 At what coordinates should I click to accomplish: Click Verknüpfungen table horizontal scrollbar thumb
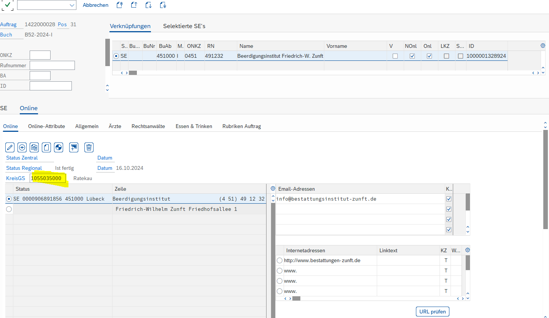[x=133, y=73]
